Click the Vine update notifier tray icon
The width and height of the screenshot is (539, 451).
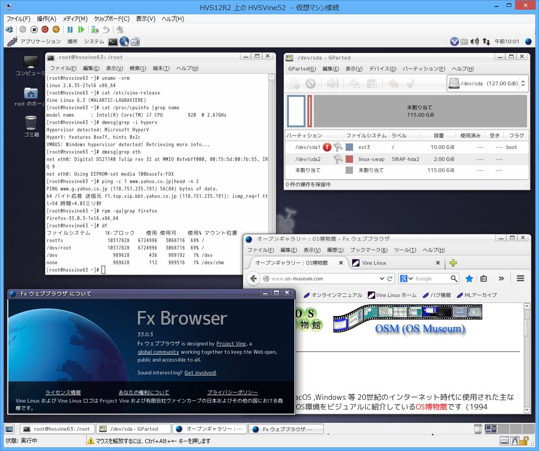455,42
